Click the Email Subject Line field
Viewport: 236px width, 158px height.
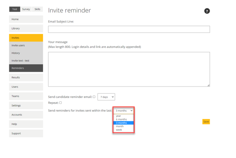[x=129, y=29]
